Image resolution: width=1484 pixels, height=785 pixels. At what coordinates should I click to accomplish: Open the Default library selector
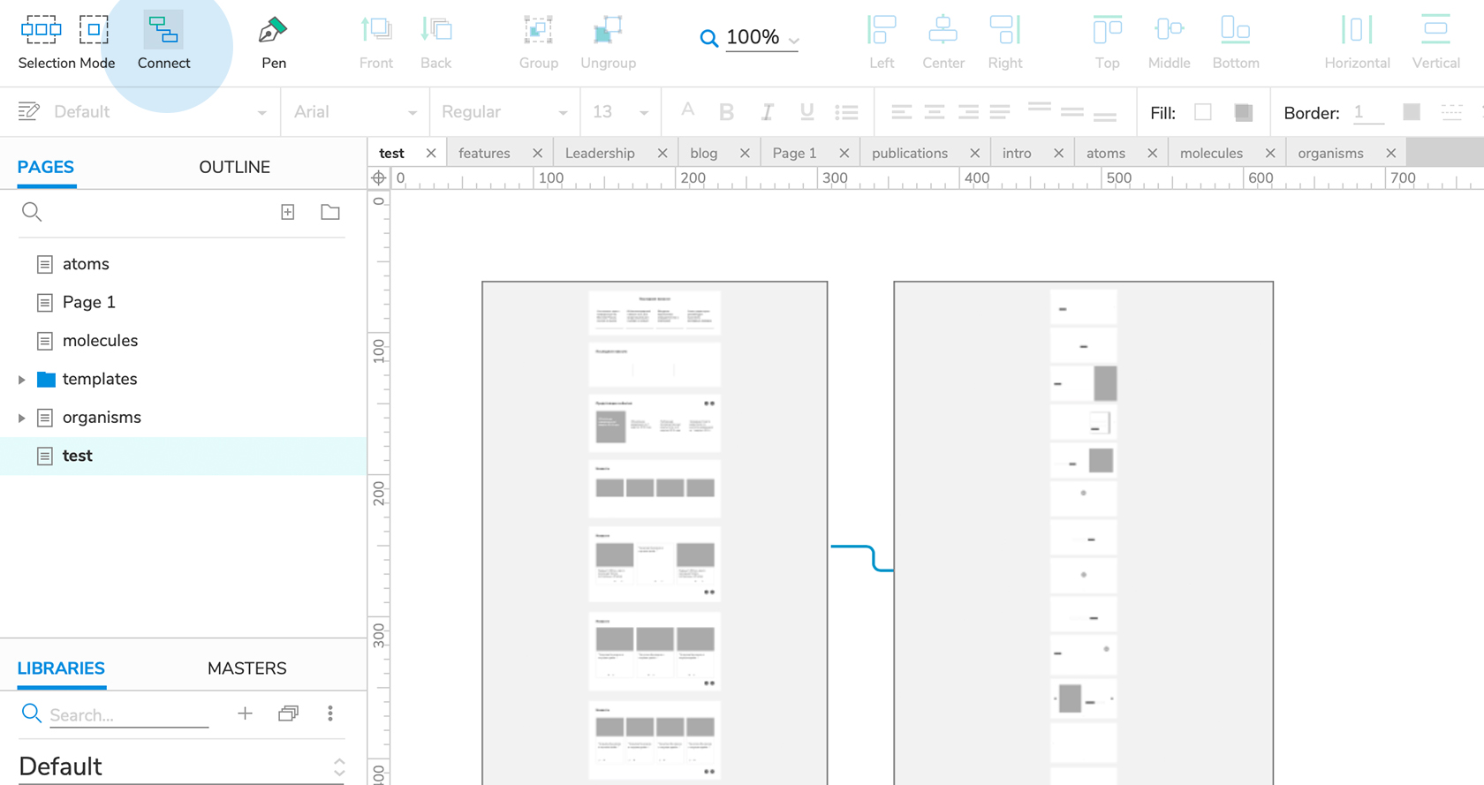click(181, 766)
